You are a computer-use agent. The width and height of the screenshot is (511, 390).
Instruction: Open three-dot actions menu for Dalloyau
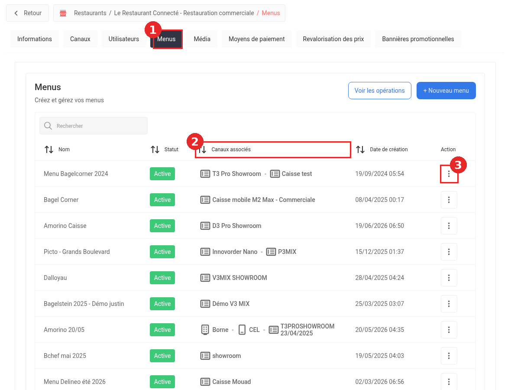pyautogui.click(x=449, y=278)
